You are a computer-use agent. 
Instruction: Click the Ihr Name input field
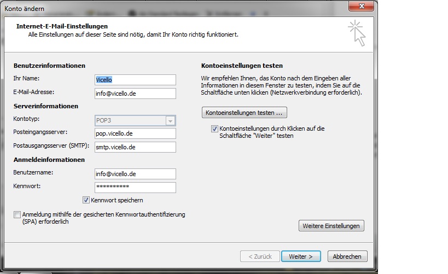[135, 80]
